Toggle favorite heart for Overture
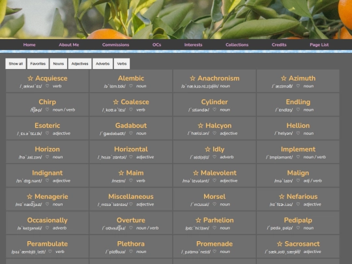The width and height of the screenshot is (352, 264). [x=131, y=227]
